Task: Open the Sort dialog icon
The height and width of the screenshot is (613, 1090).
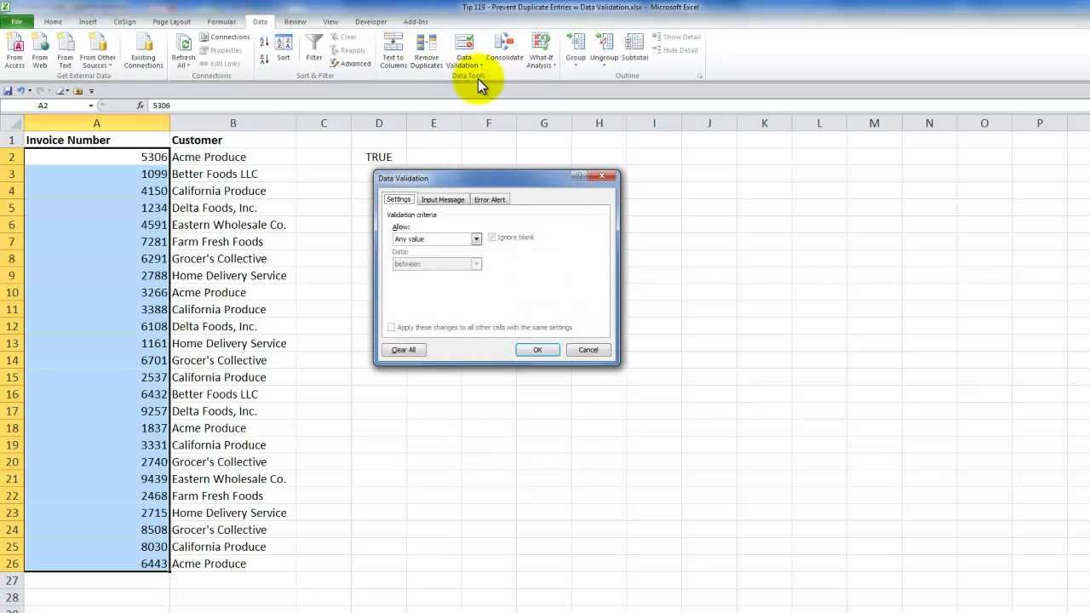Action: (x=284, y=48)
